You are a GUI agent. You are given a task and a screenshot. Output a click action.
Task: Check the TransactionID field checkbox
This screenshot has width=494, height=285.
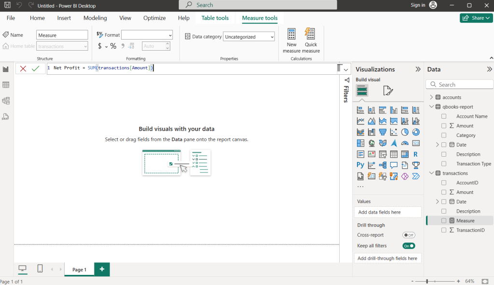click(444, 230)
